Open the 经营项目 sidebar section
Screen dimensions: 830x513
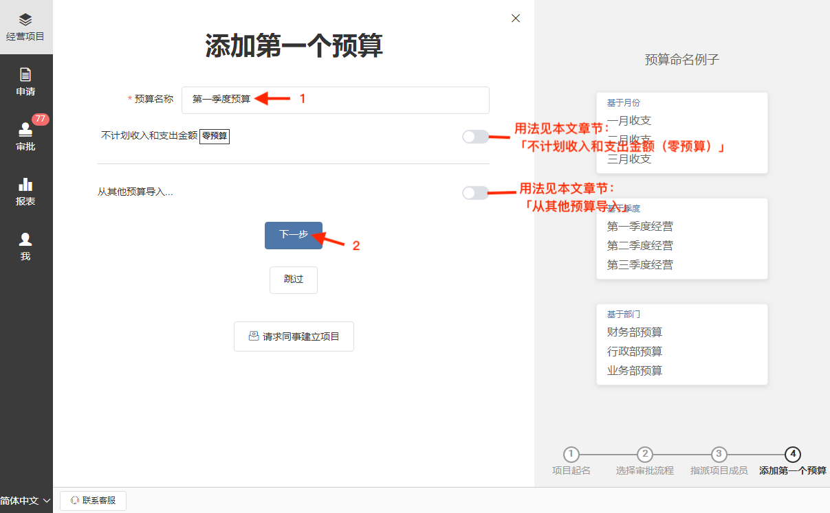click(x=25, y=27)
